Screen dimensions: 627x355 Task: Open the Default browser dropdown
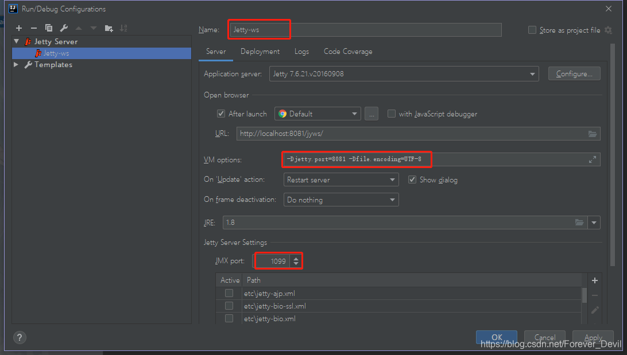[x=318, y=114]
